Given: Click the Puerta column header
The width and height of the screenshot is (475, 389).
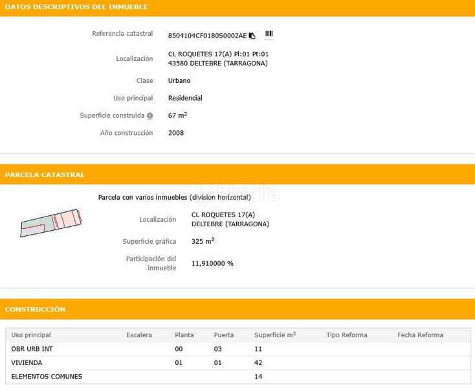Looking at the screenshot, I should (224, 335).
